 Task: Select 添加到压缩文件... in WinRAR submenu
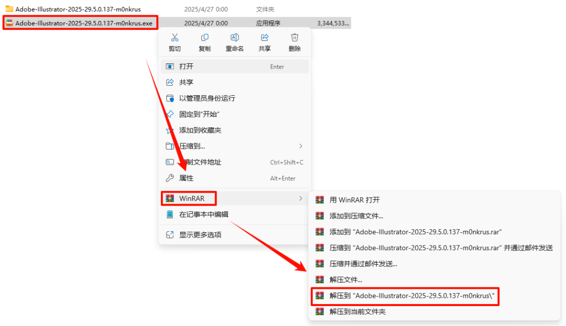pyautogui.click(x=434, y=216)
